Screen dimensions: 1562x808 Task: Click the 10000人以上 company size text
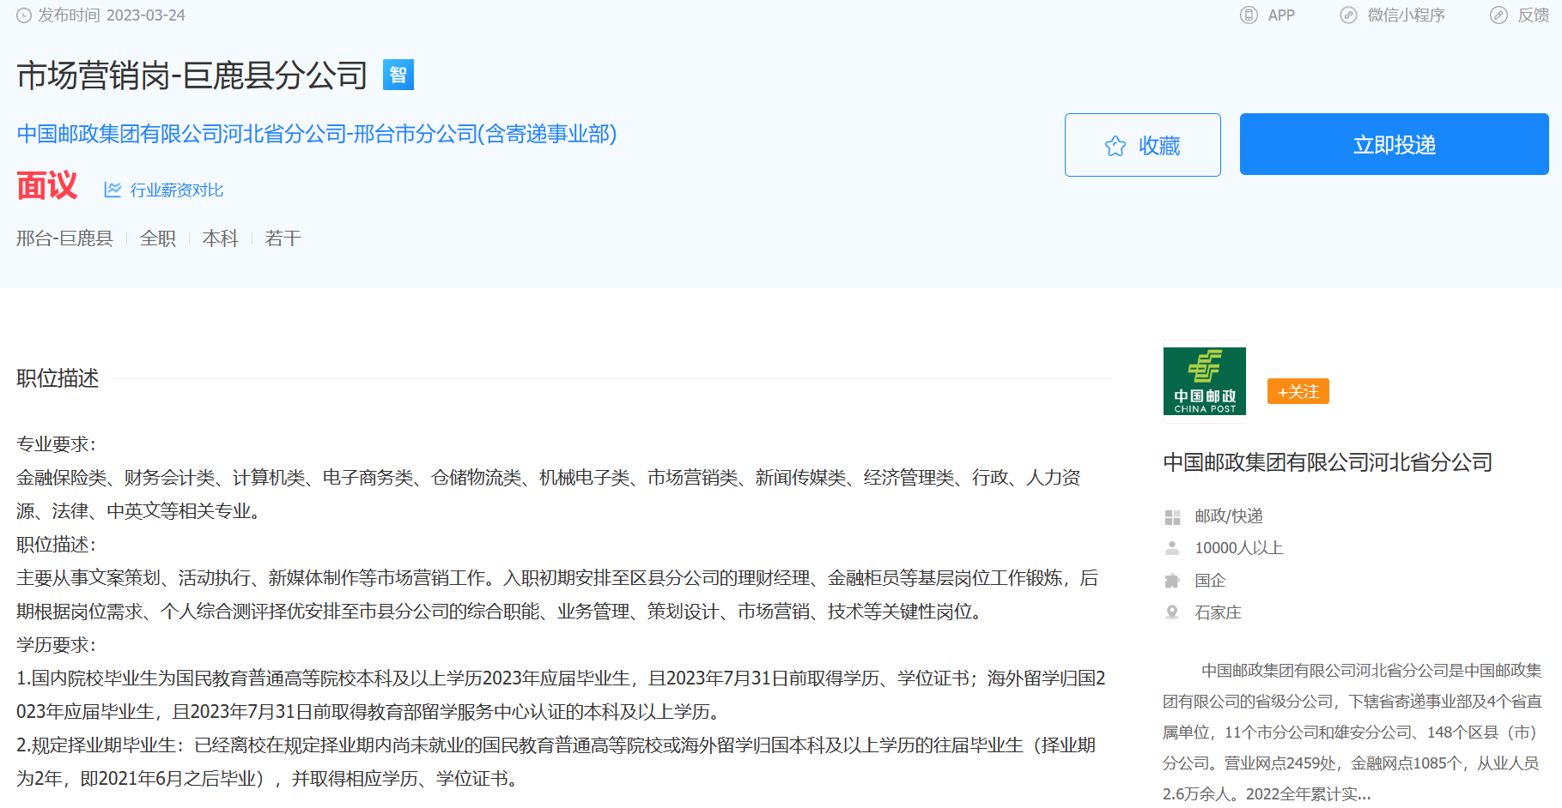1239,548
